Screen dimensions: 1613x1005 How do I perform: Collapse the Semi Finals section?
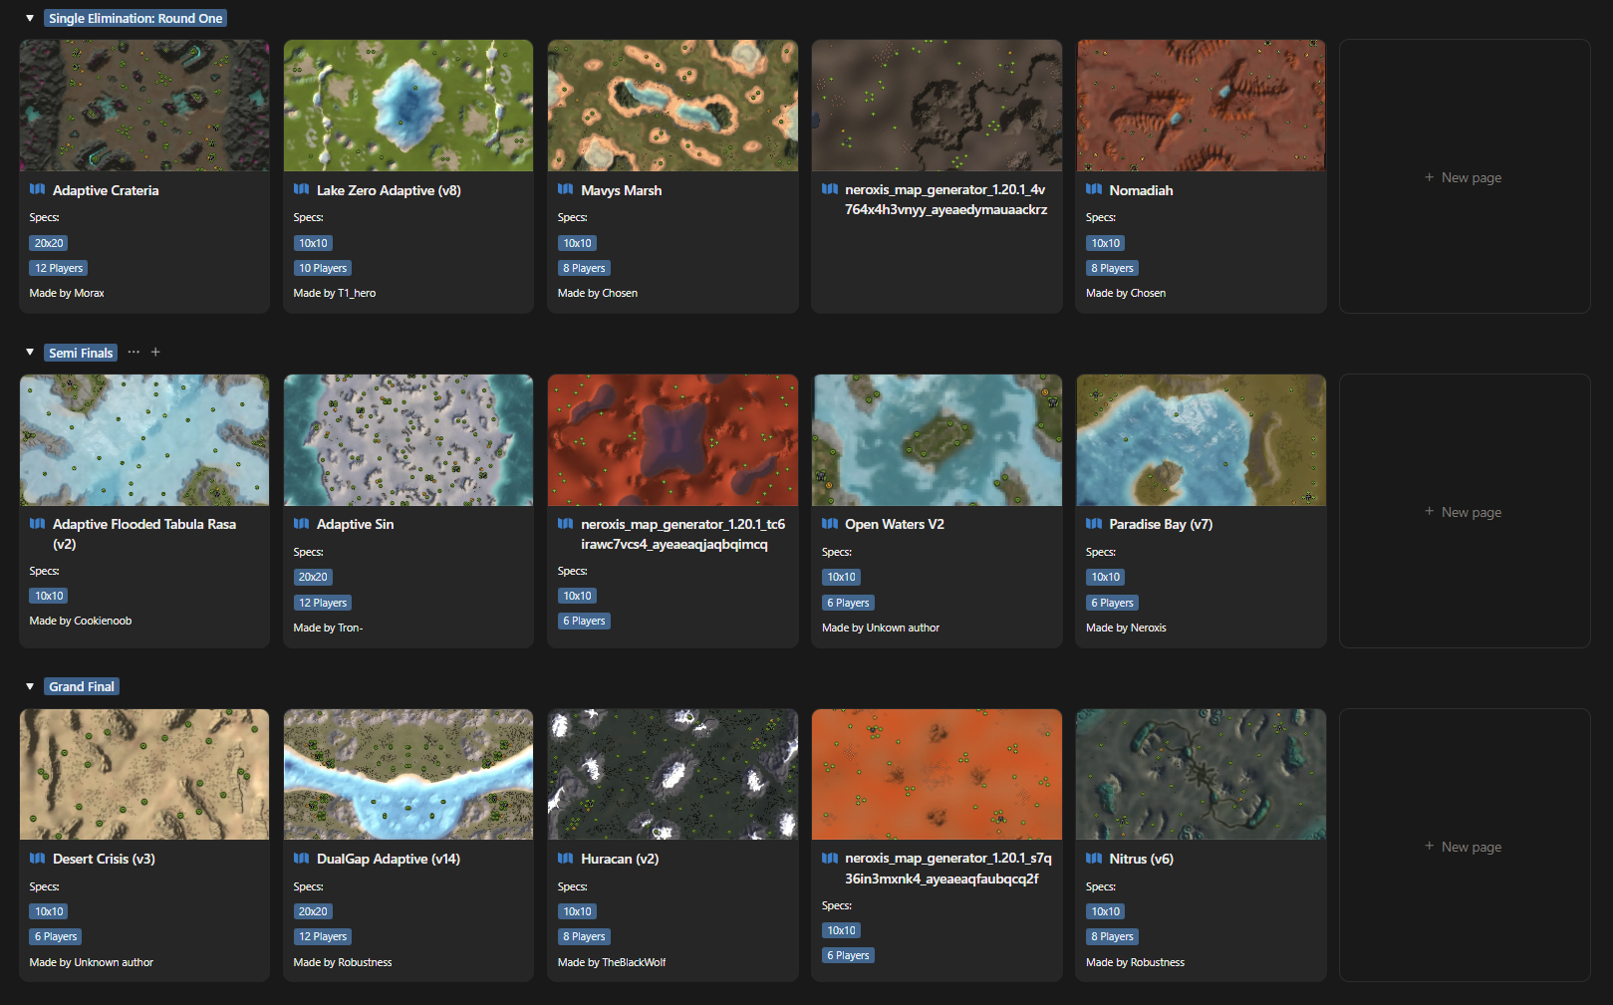(x=30, y=352)
